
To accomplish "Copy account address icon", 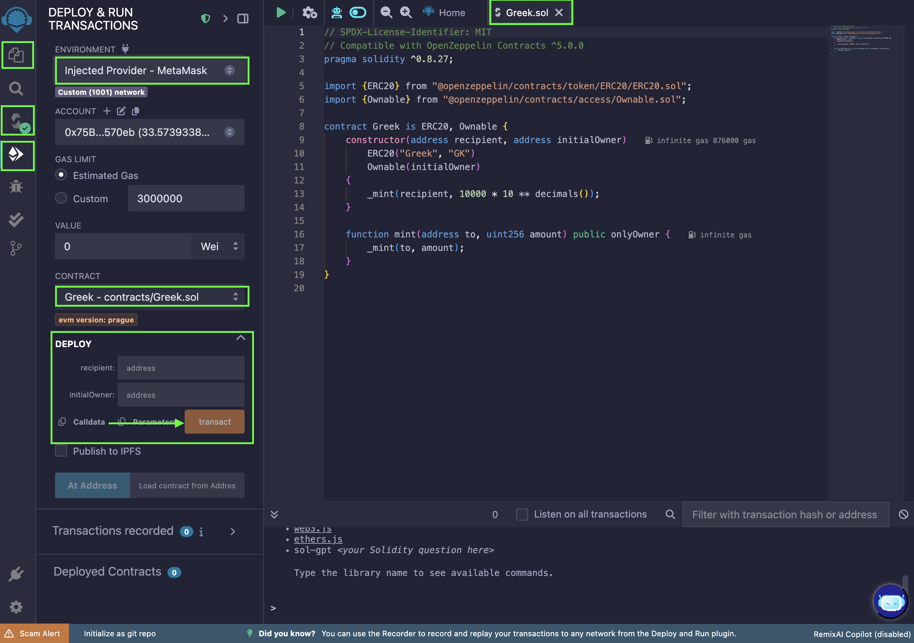I will coord(135,111).
